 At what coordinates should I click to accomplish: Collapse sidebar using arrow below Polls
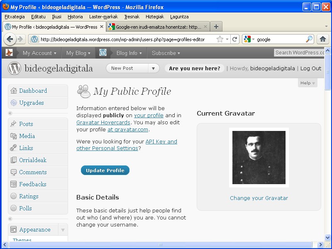click(10, 219)
